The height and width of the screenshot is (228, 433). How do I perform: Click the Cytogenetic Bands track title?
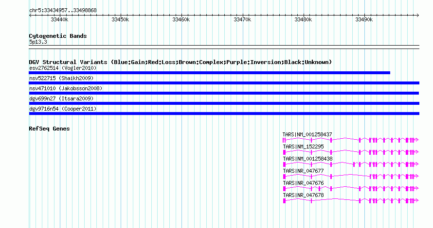(58, 36)
